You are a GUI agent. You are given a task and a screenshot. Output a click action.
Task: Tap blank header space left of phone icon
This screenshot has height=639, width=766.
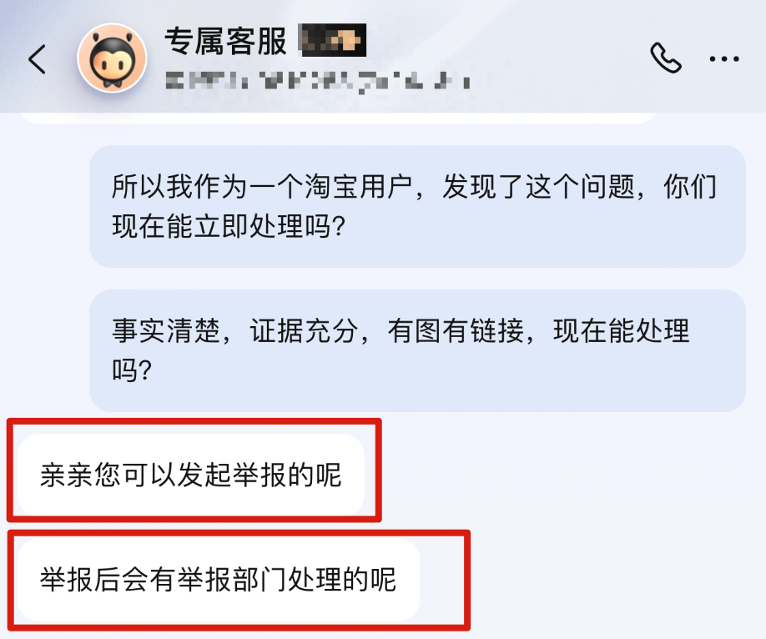coord(562,58)
